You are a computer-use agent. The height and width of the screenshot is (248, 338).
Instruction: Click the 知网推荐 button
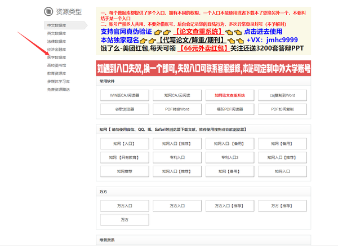pos(124,171)
